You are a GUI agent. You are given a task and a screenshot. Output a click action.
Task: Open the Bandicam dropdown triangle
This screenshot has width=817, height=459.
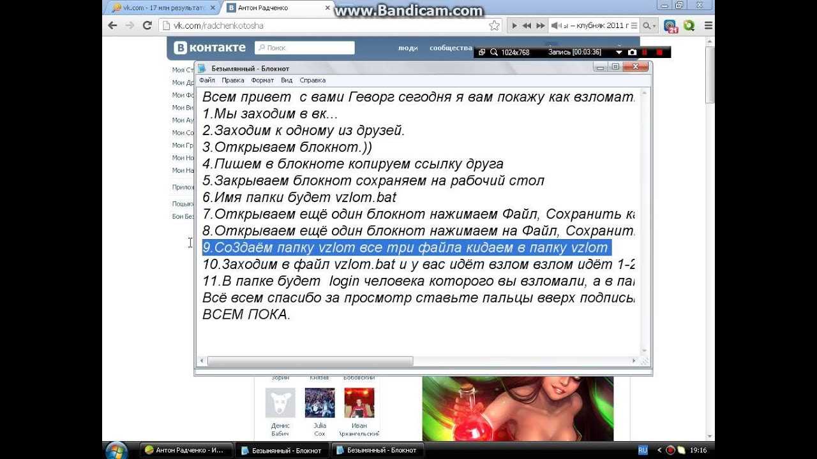618,52
